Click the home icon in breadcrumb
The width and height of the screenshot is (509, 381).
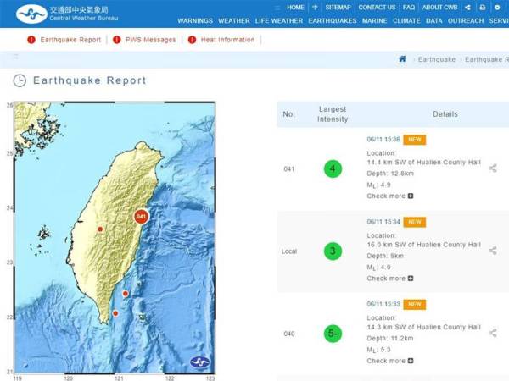coord(402,59)
